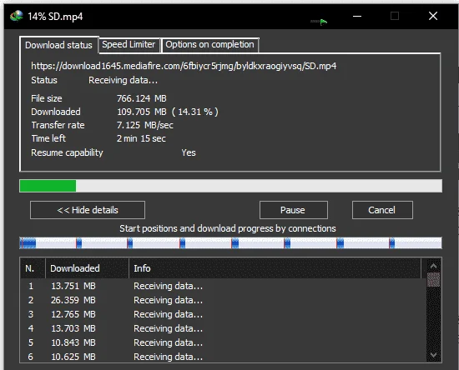
Task: Click the window title 14% SD.mp4
Action: [55, 17]
